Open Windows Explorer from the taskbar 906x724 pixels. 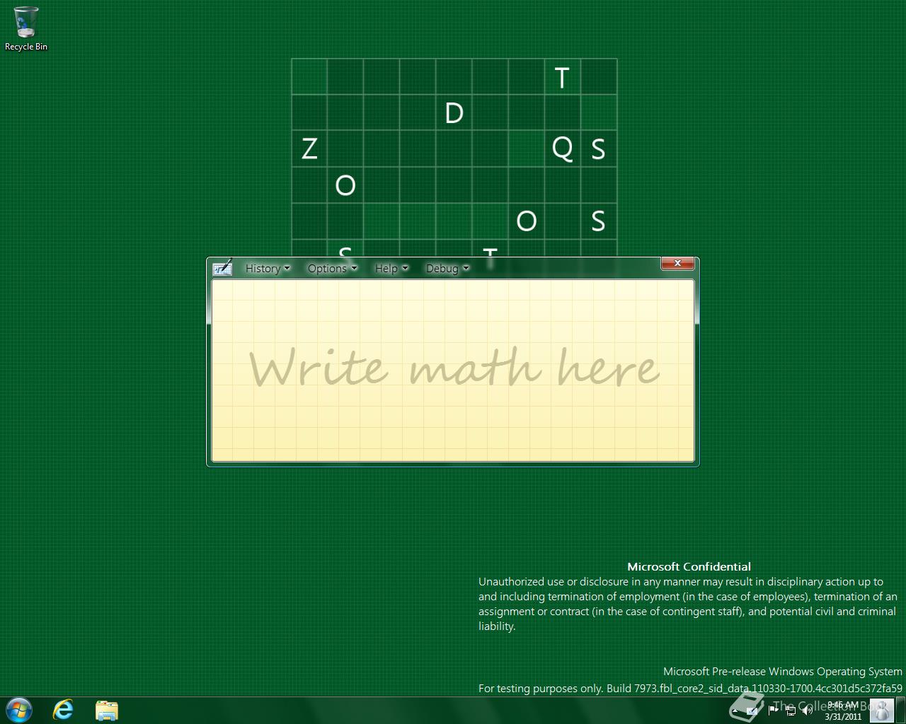pyautogui.click(x=107, y=710)
